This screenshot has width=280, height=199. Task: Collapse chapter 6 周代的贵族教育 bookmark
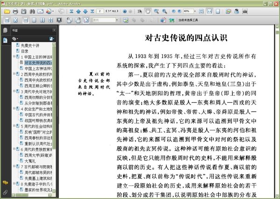click(x=14, y=149)
